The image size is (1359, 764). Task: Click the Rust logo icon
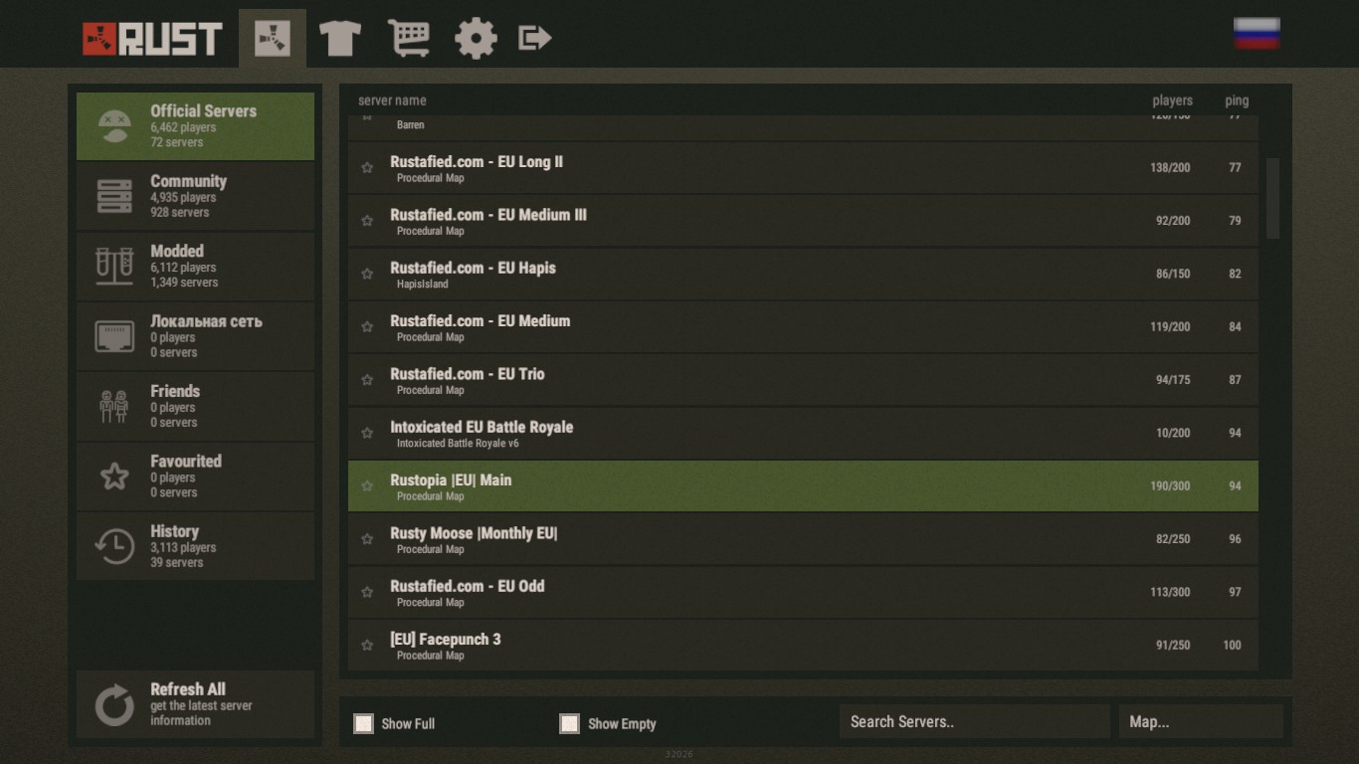point(152,39)
